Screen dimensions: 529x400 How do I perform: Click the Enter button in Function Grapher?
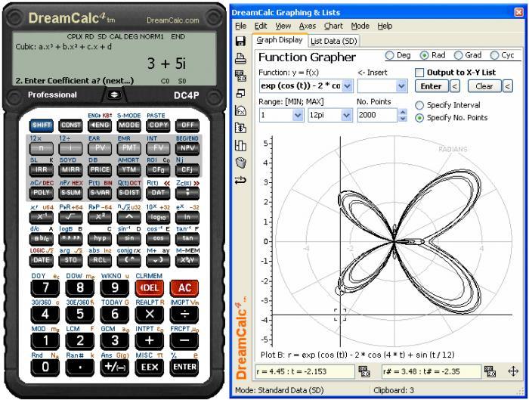[432, 86]
